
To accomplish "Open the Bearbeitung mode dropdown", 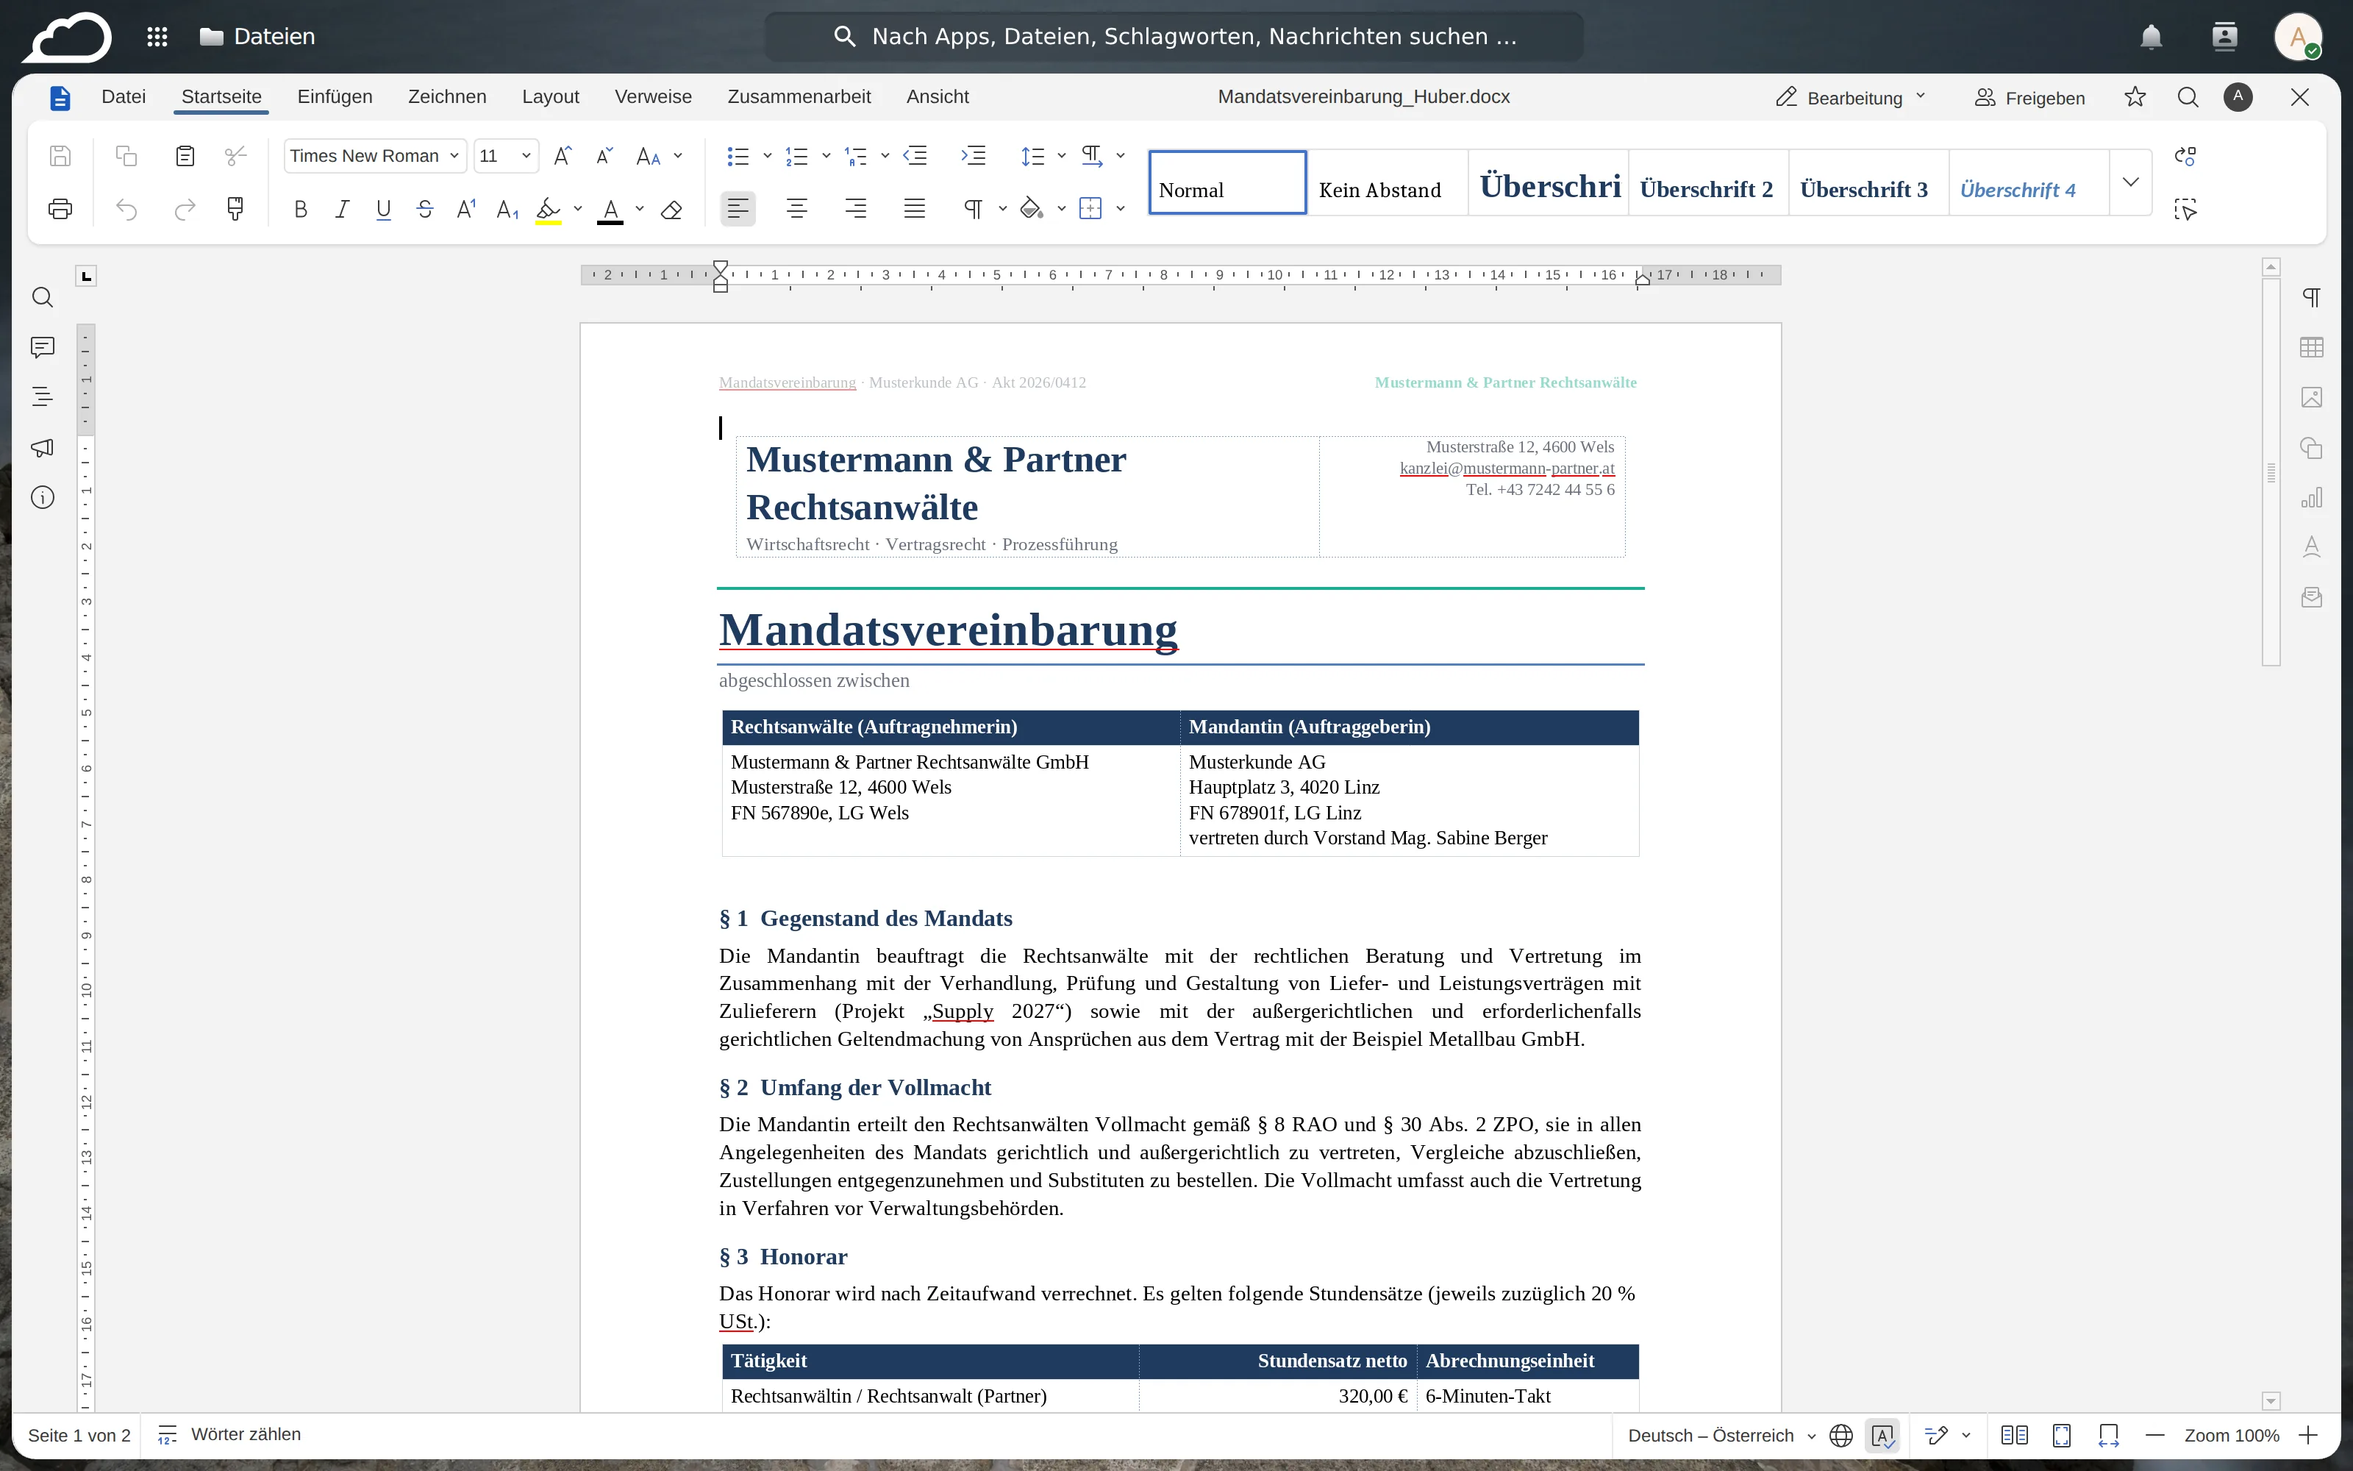I will pyautogui.click(x=1852, y=97).
